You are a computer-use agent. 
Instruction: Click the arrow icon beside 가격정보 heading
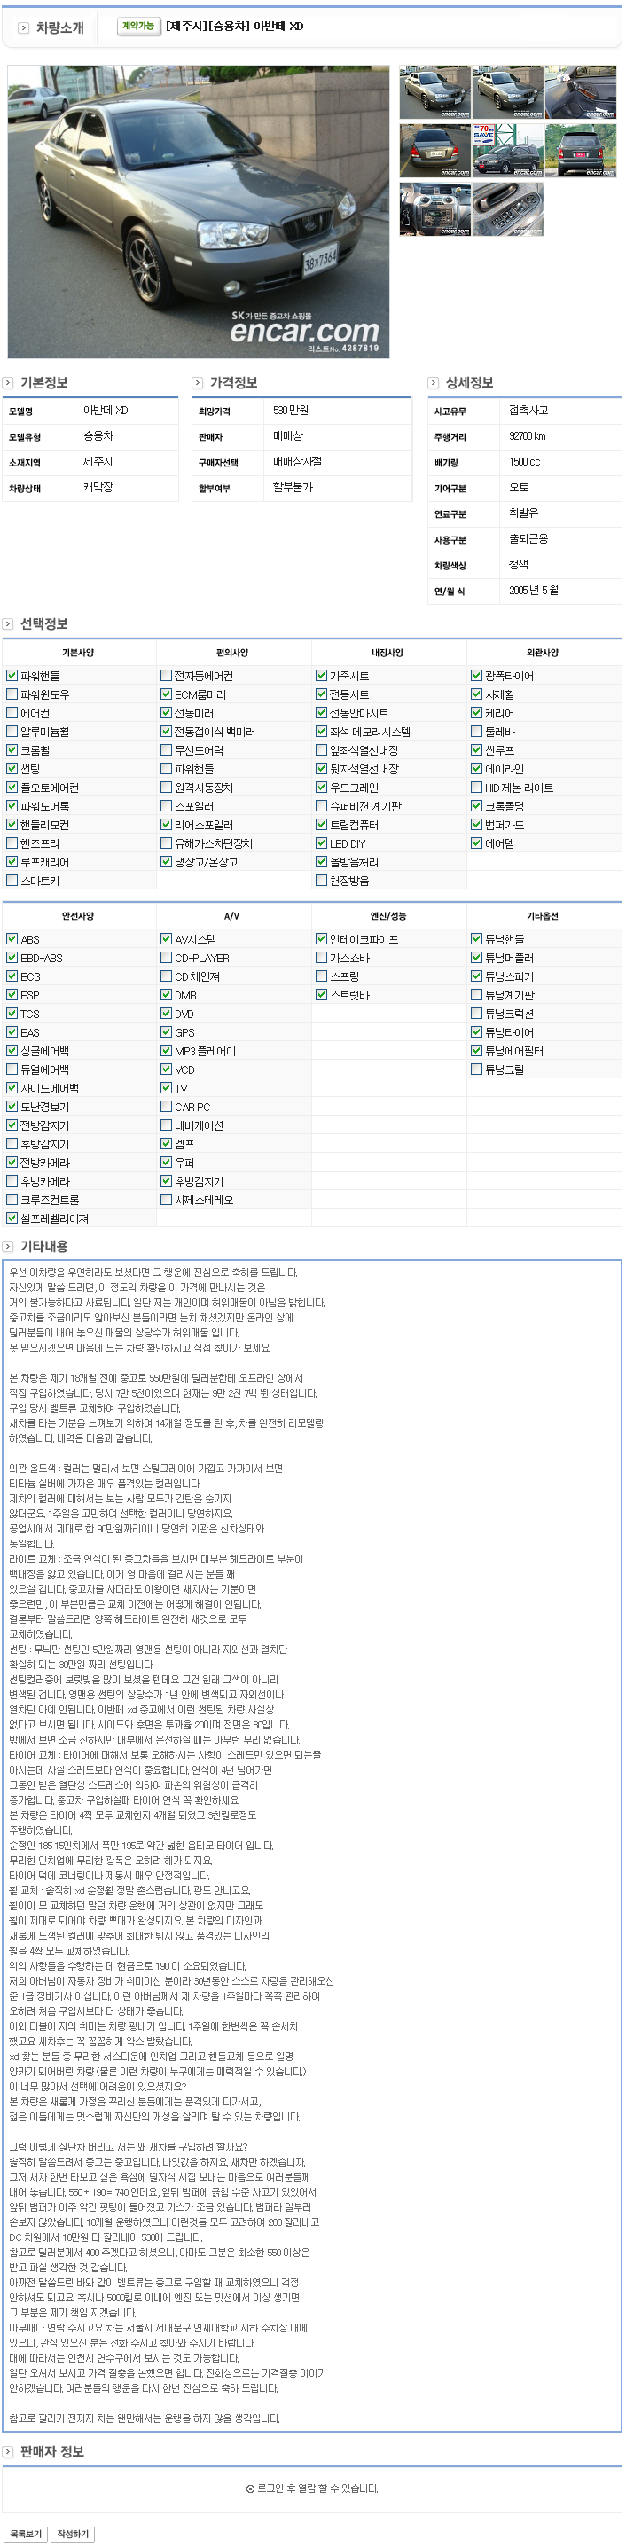pos(197,382)
